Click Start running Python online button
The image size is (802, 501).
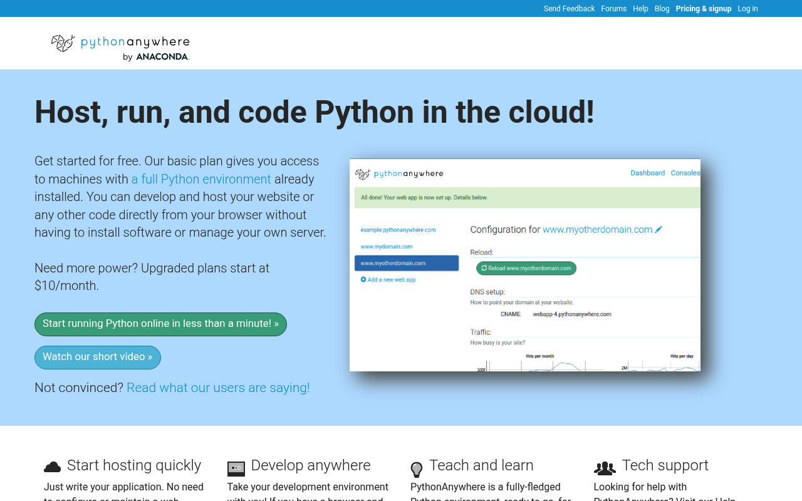[x=160, y=324]
